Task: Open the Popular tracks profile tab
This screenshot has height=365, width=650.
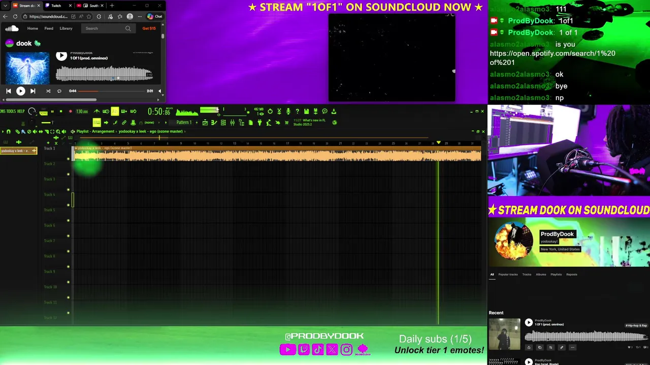Action: 508,274
